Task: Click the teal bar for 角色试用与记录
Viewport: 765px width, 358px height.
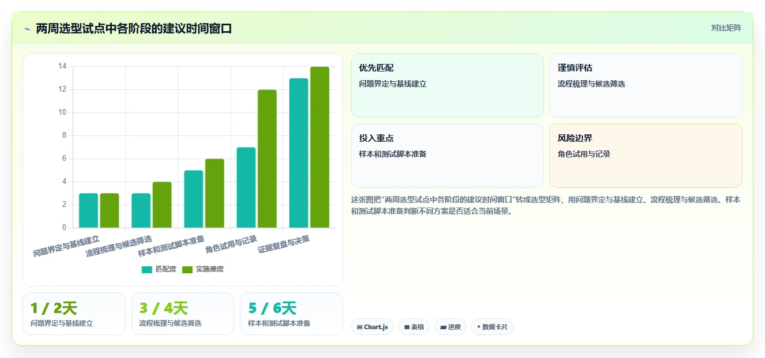Action: (246, 187)
